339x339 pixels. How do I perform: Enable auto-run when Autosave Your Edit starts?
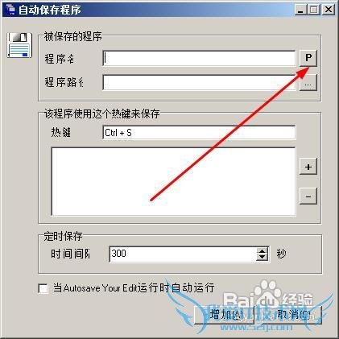pyautogui.click(x=43, y=288)
